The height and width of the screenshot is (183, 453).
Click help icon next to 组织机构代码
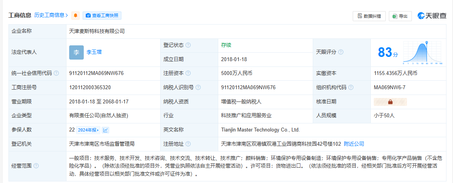click(x=351, y=87)
